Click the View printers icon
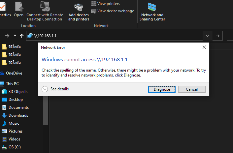The width and height of the screenshot is (233, 153). pos(94,4)
